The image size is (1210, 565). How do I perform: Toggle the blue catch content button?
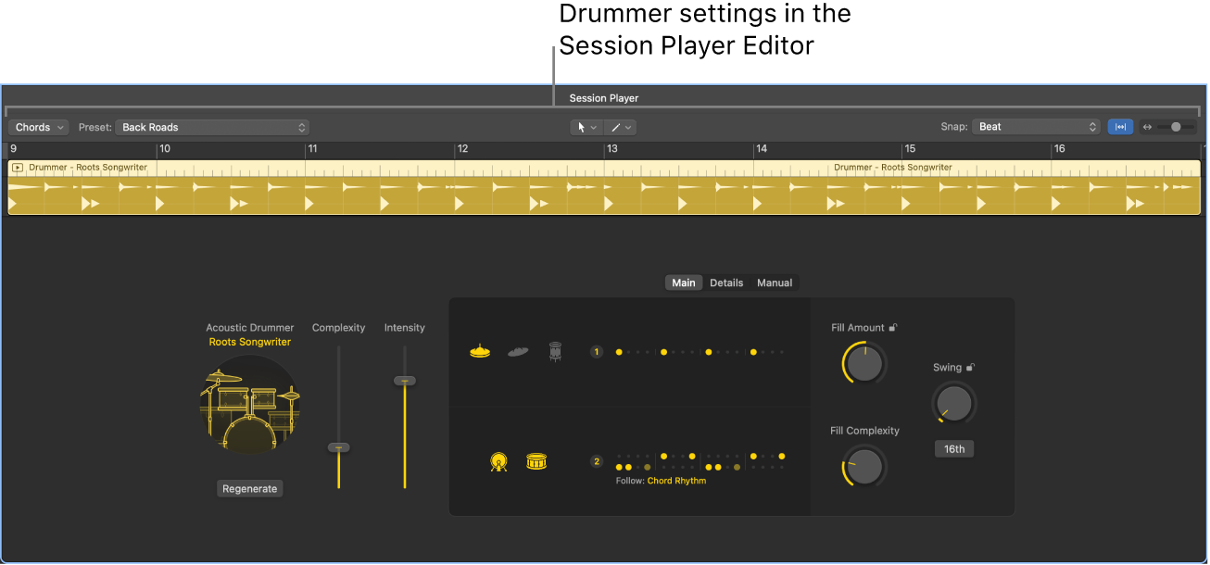point(1120,127)
